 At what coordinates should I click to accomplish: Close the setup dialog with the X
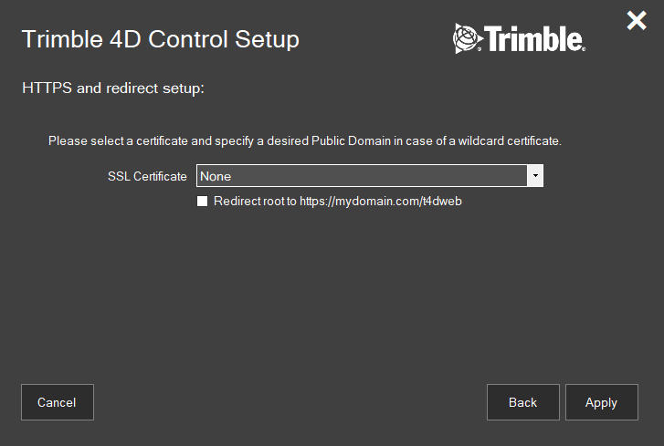click(x=637, y=21)
